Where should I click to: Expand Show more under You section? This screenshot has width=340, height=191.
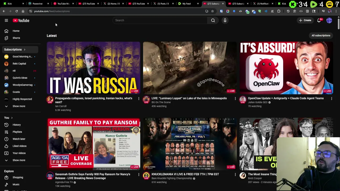tap(20, 160)
